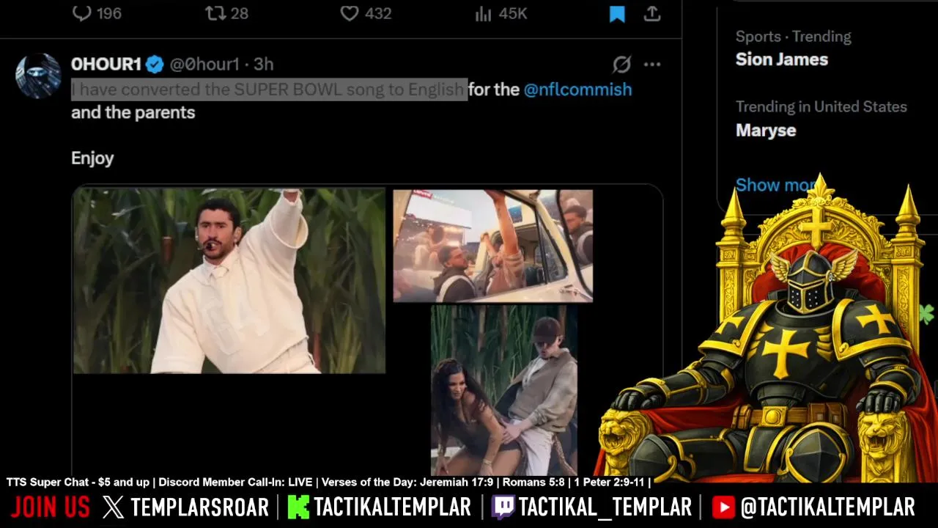Screen dimensions: 938x528
Task: Click the Show more link in trends
Action: (775, 185)
